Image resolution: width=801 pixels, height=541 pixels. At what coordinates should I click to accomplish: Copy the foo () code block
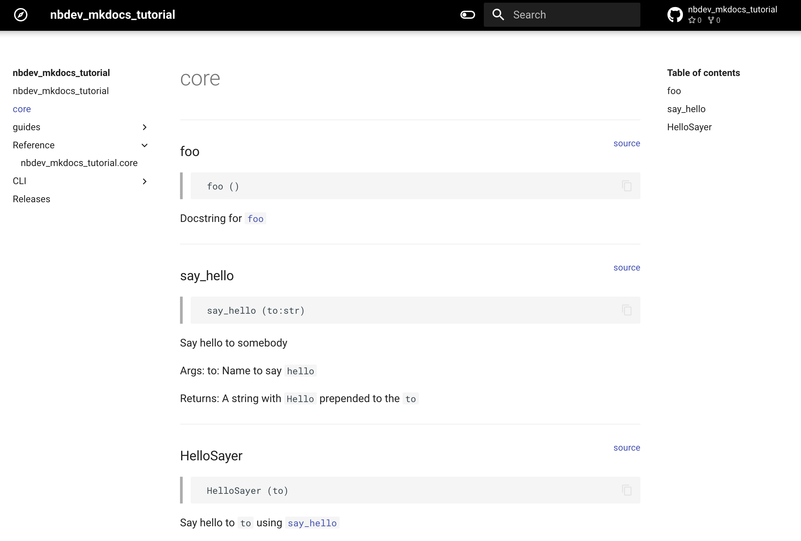(626, 186)
